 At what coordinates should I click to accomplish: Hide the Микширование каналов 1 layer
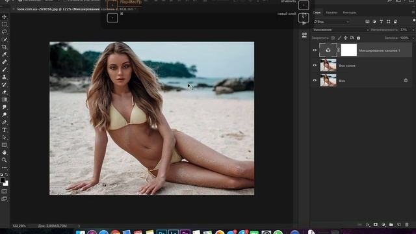(315, 50)
